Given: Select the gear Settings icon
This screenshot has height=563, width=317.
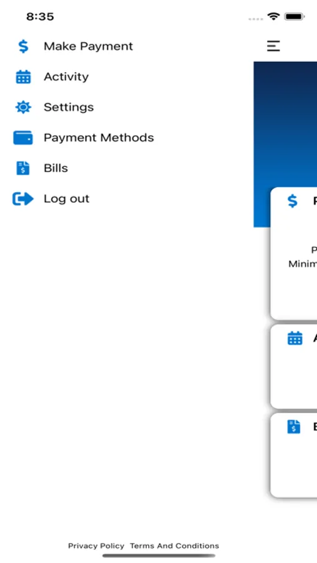Looking at the screenshot, I should coord(23,107).
